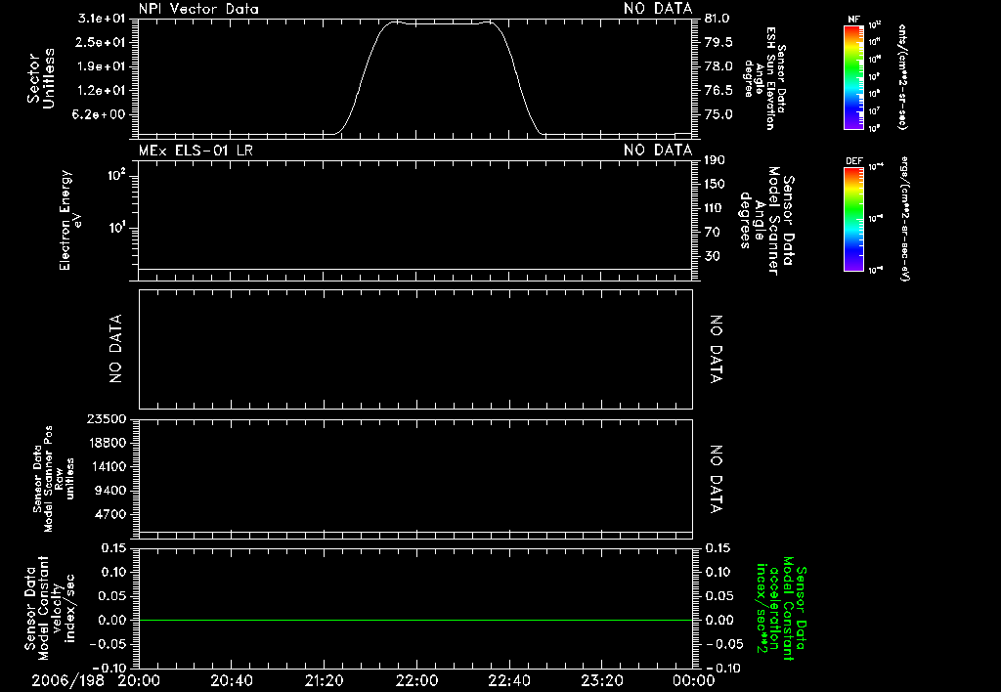Click the NF label above the top color bar

(x=853, y=20)
